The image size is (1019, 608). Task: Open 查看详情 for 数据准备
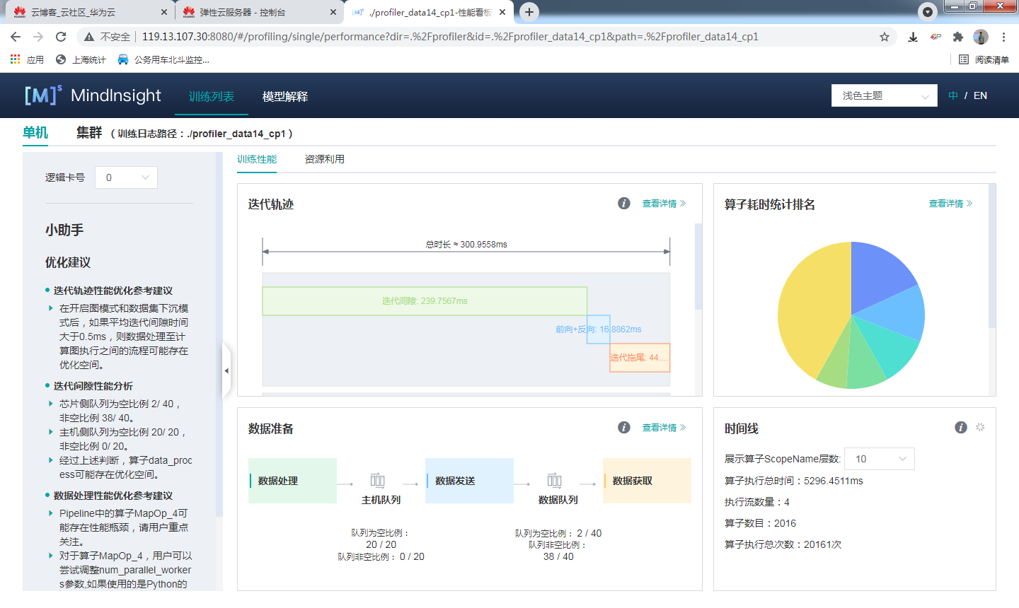(664, 427)
